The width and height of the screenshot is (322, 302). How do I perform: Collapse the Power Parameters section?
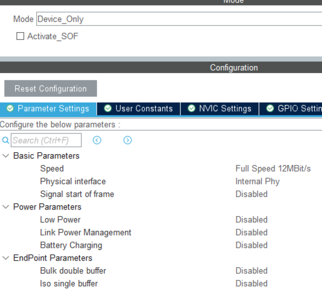6,207
